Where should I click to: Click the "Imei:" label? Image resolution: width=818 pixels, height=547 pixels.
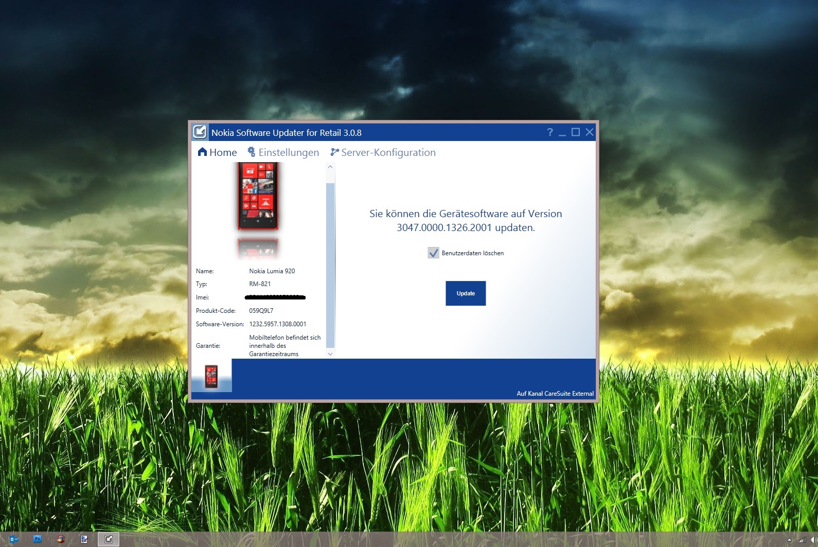(x=202, y=297)
